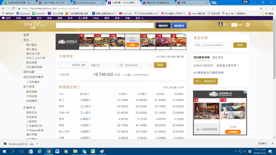Click the fund name keyword input field
Image resolution: width=276 pixels, height=155 pixels.
212,45
